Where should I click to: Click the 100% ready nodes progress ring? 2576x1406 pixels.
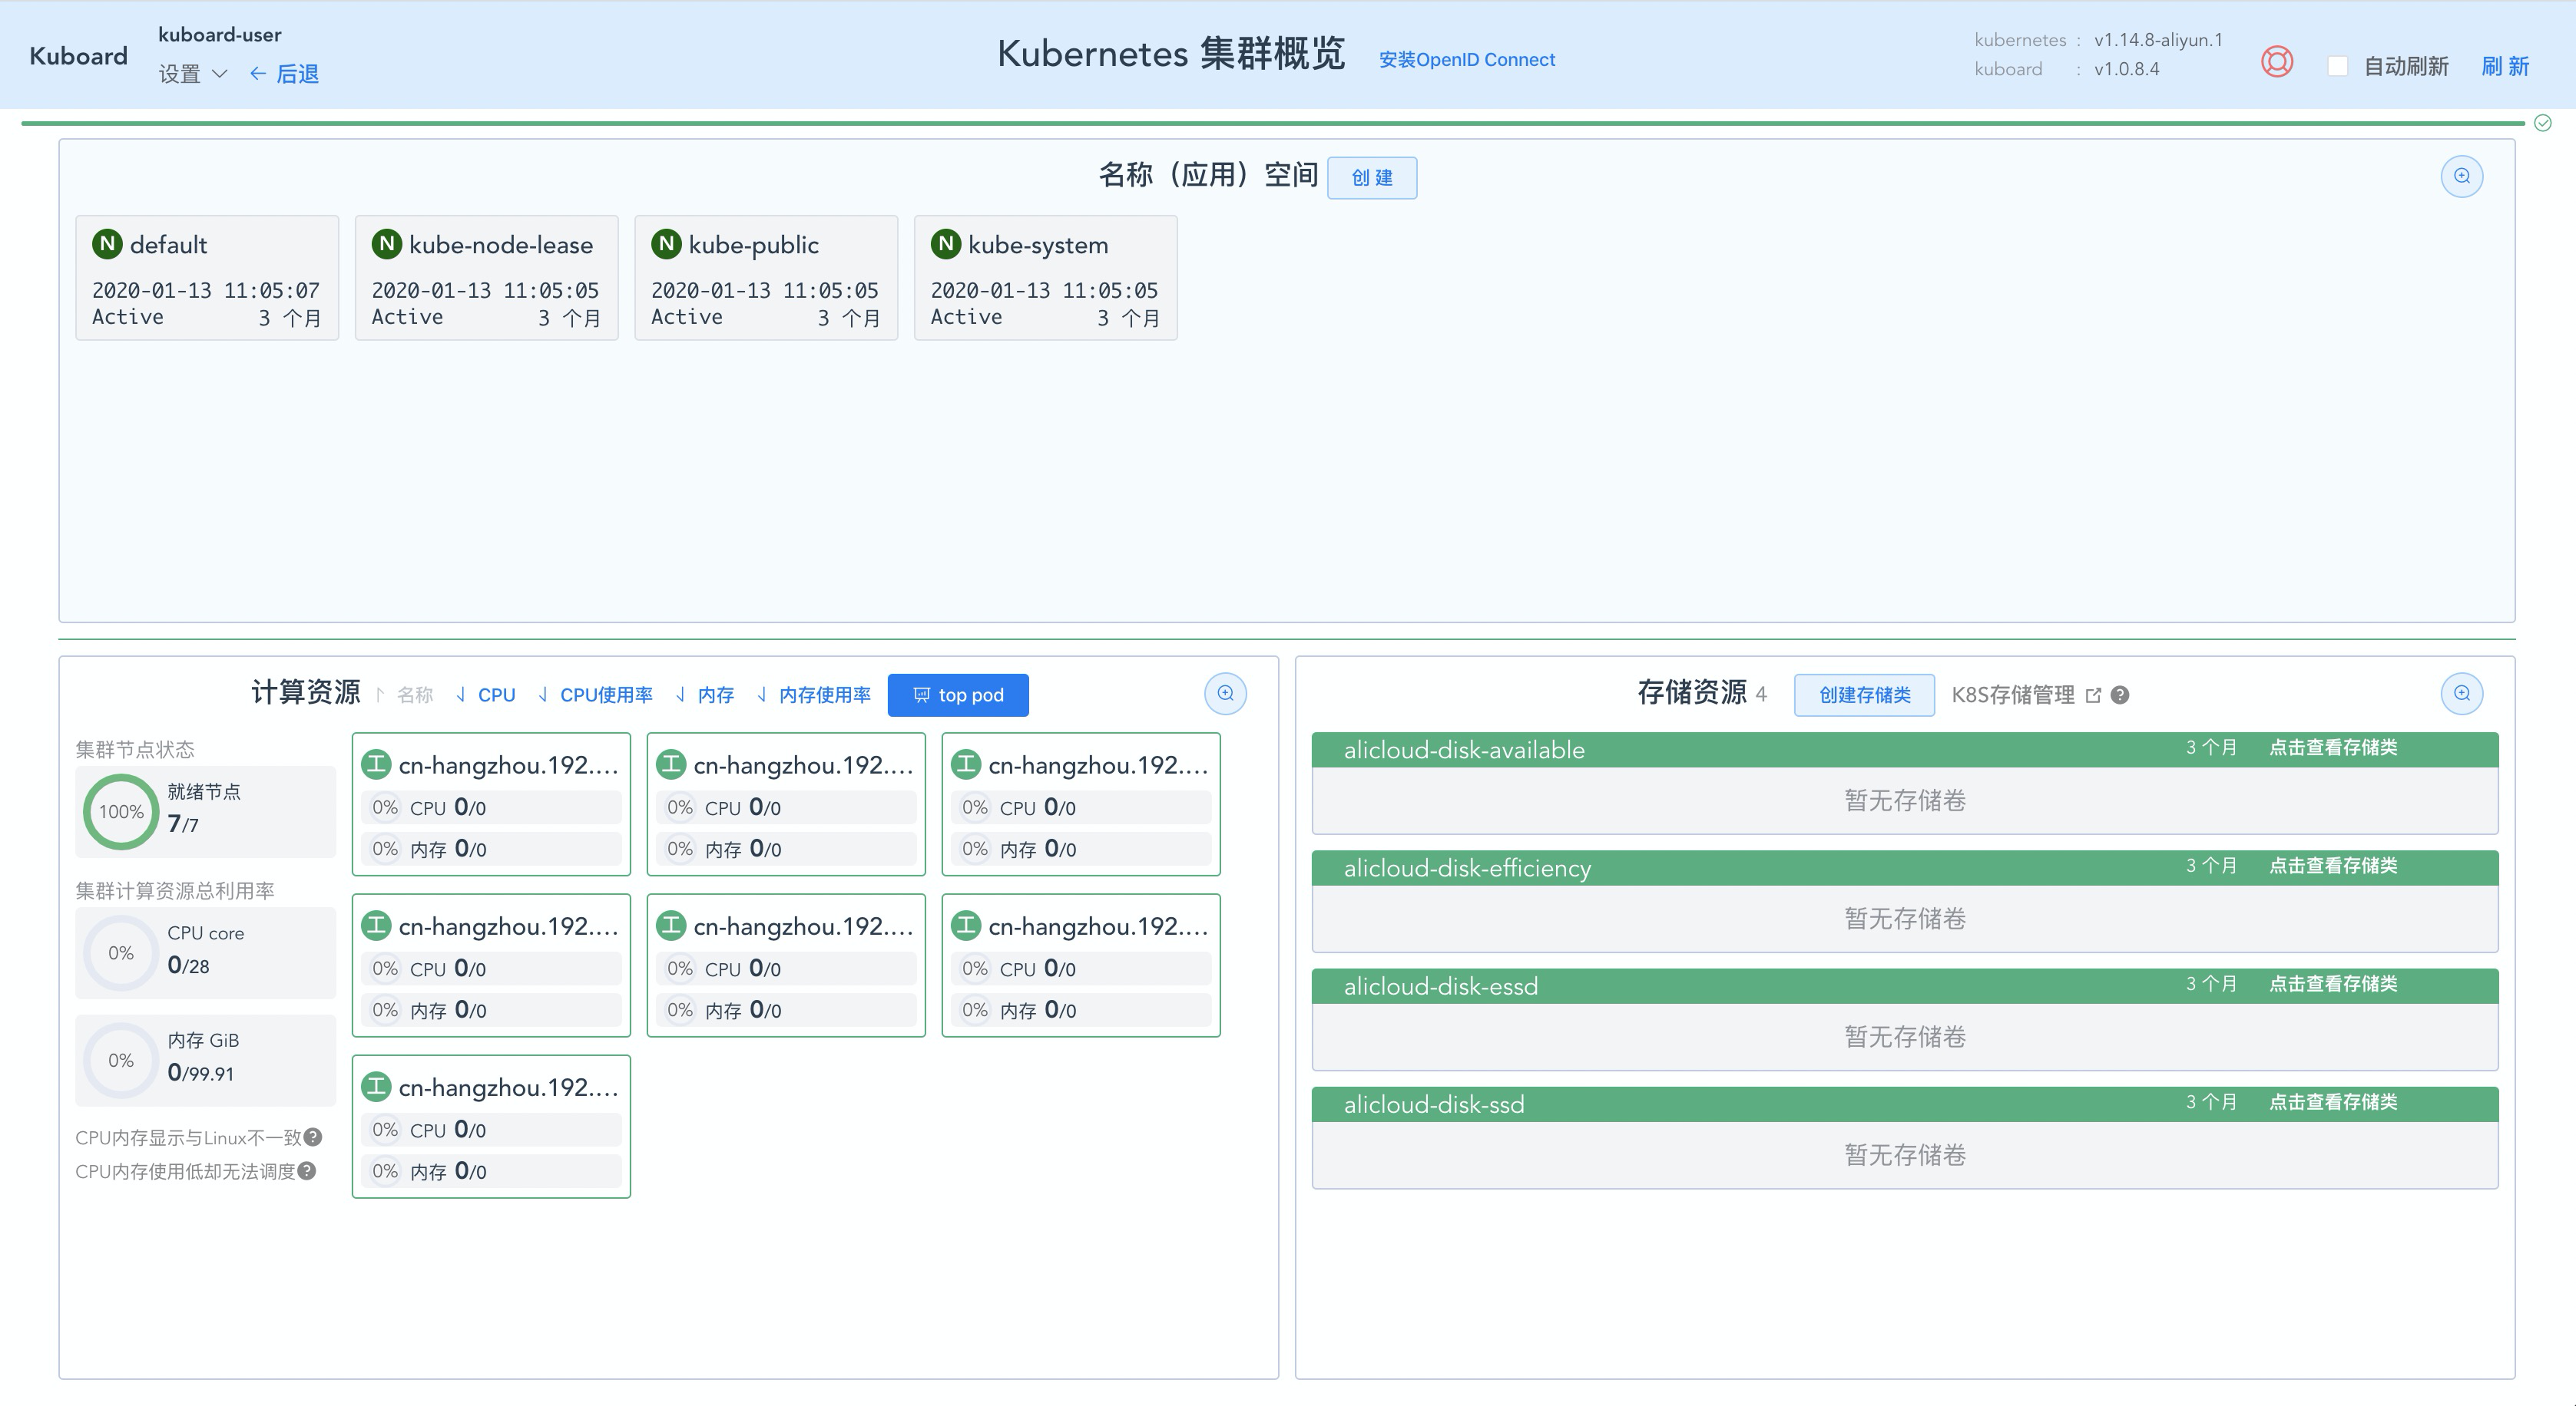tap(121, 811)
